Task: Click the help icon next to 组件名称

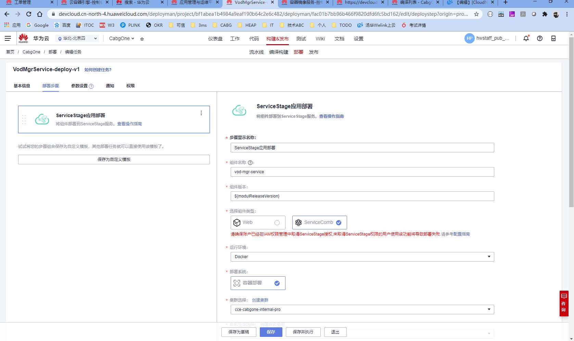Action: [250, 163]
